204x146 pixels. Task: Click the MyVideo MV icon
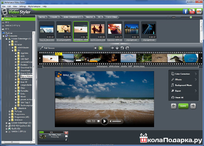click(x=199, y=11)
